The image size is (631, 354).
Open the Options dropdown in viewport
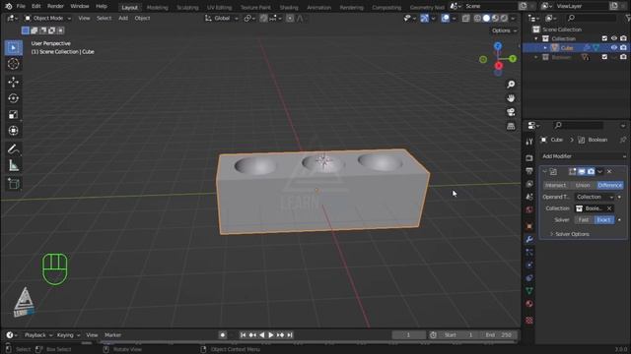504,30
